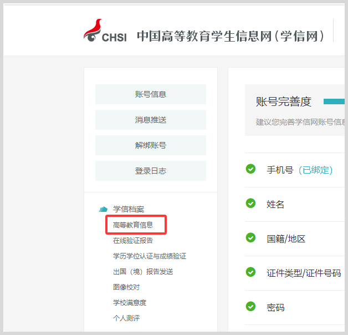Click green check icon beside 密码

click(250, 307)
